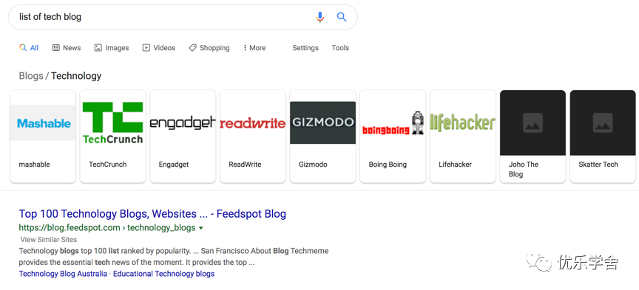Open the Settings menu
This screenshot has height=290, width=639.
[x=305, y=48]
